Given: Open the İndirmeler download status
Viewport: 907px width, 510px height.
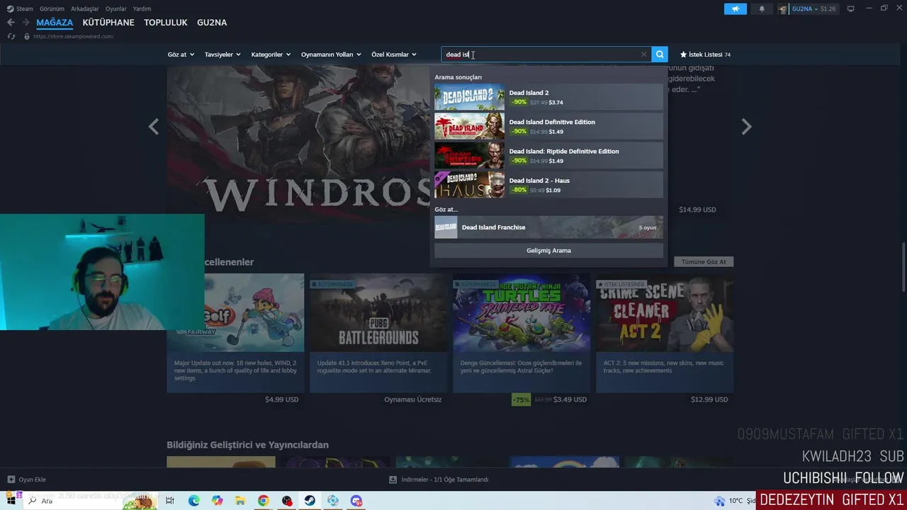Looking at the screenshot, I should [x=439, y=480].
